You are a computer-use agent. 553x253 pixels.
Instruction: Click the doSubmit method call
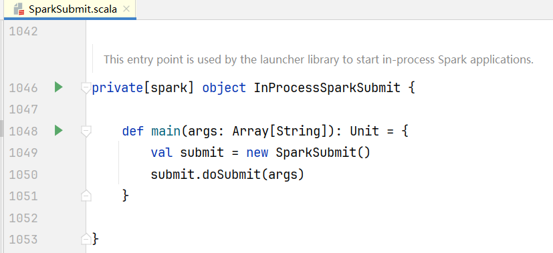231,174
